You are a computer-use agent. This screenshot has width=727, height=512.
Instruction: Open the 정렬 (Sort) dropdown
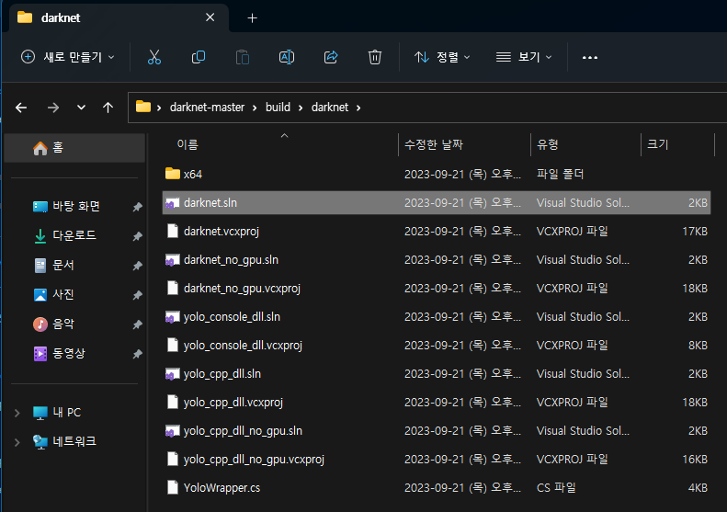click(442, 57)
